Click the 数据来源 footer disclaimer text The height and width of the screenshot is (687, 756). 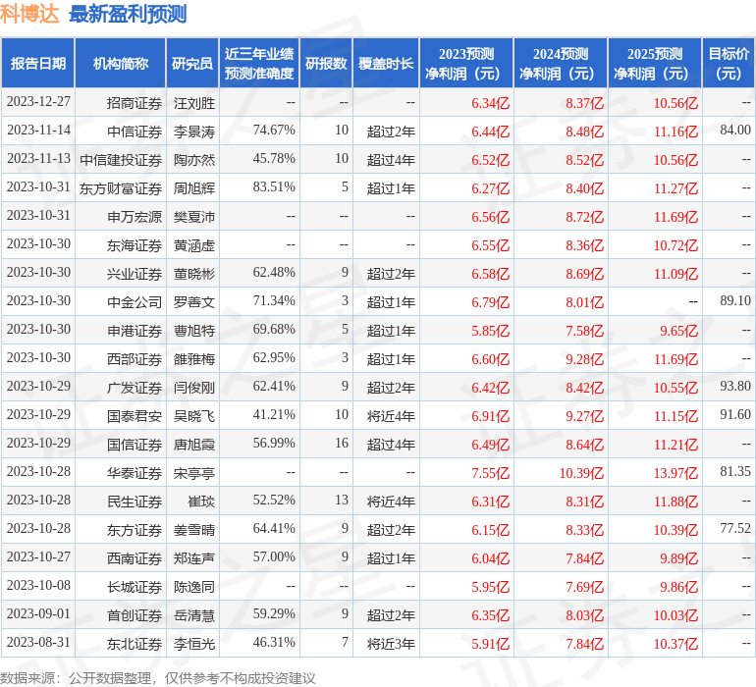pos(158,678)
